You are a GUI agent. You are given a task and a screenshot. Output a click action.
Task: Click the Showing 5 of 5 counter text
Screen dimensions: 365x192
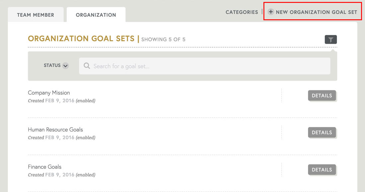[x=163, y=39]
